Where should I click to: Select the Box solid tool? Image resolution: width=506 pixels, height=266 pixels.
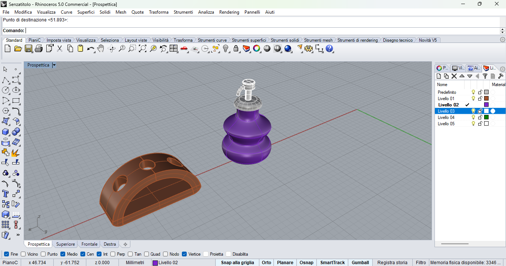pos(6,132)
